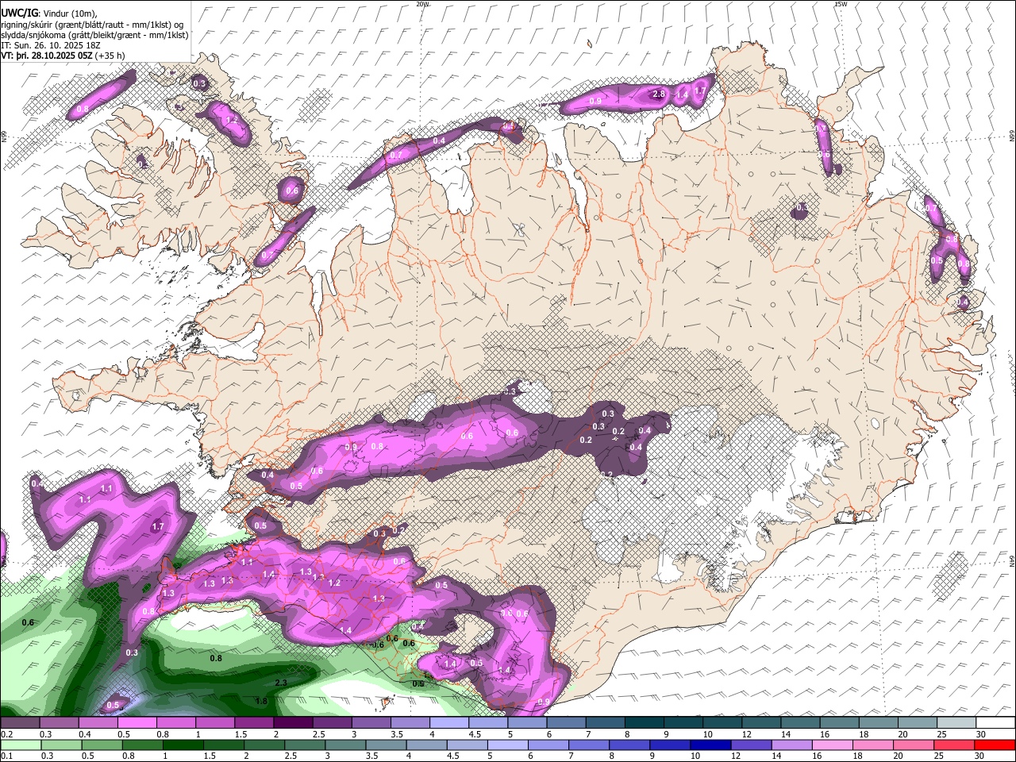Select the palest green swatch starting the rain legend
This screenshot has height=762, width=1016.
20,745
